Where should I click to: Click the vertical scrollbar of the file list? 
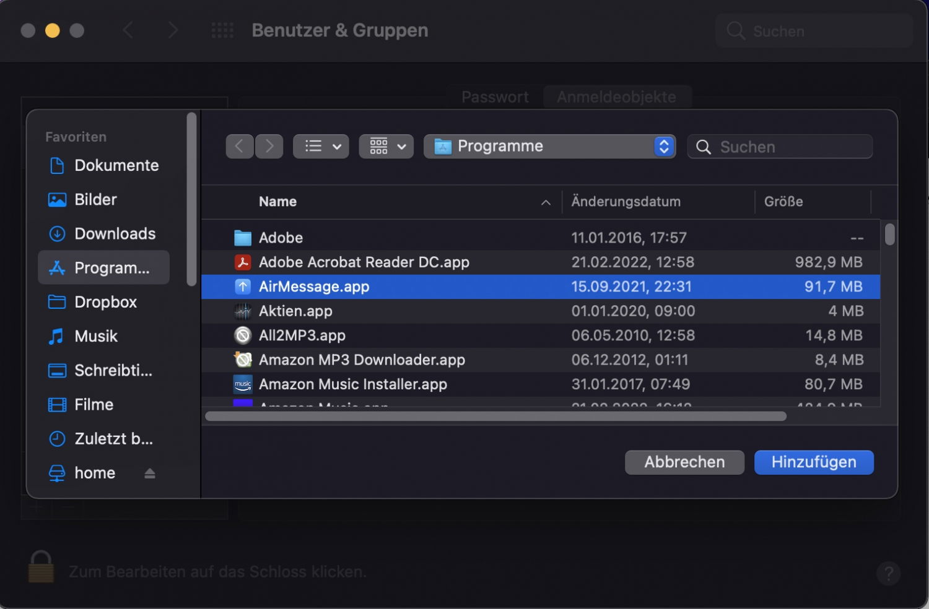click(890, 235)
